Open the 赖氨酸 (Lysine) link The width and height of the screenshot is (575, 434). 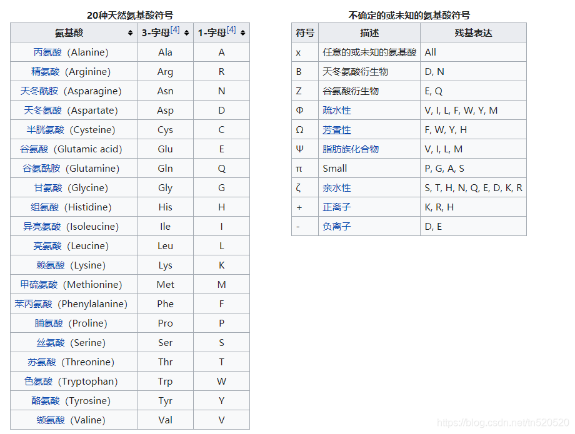(x=50, y=265)
